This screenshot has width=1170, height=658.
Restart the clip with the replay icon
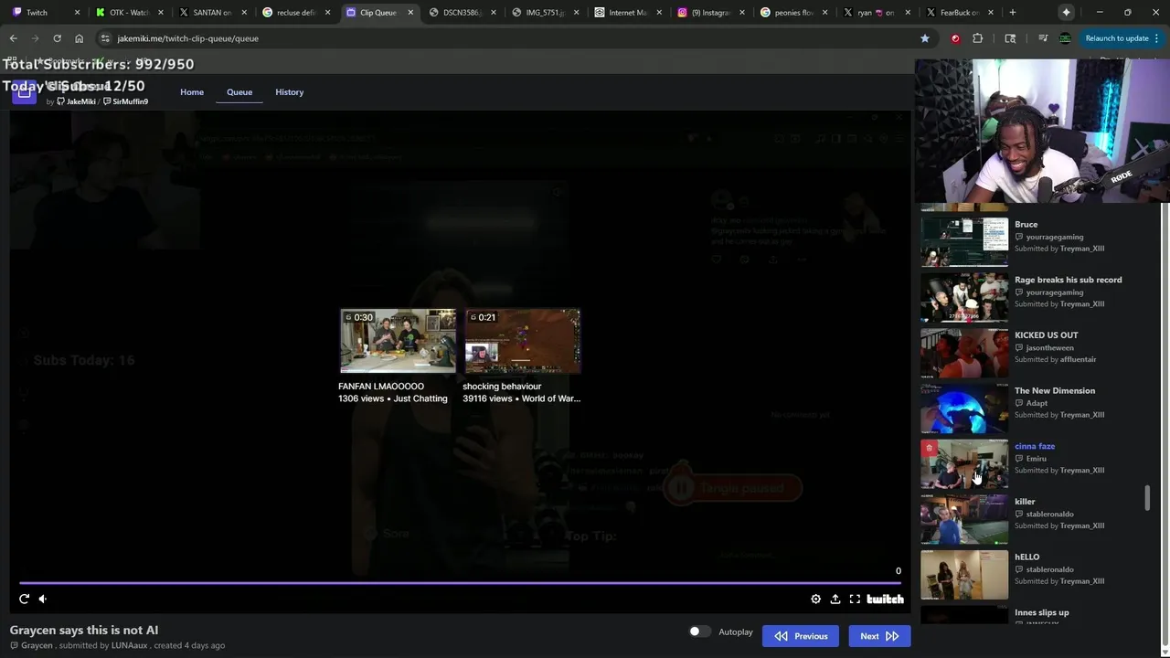point(24,599)
